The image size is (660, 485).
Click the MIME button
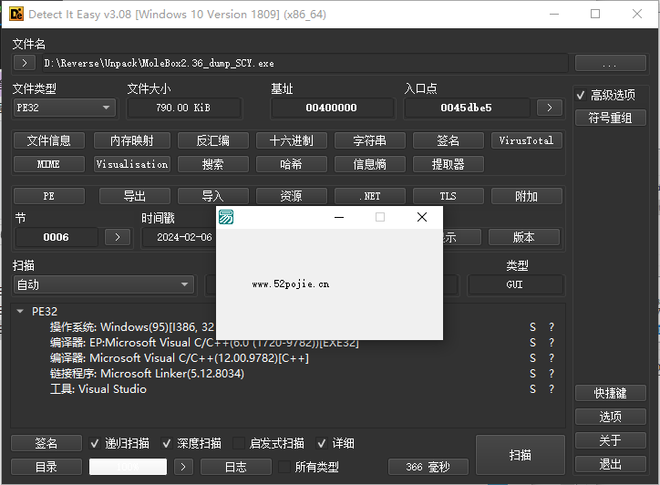click(49, 164)
